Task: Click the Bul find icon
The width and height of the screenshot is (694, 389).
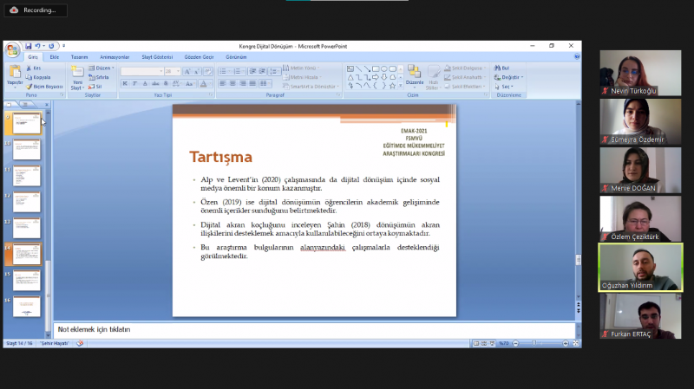Action: click(x=502, y=67)
